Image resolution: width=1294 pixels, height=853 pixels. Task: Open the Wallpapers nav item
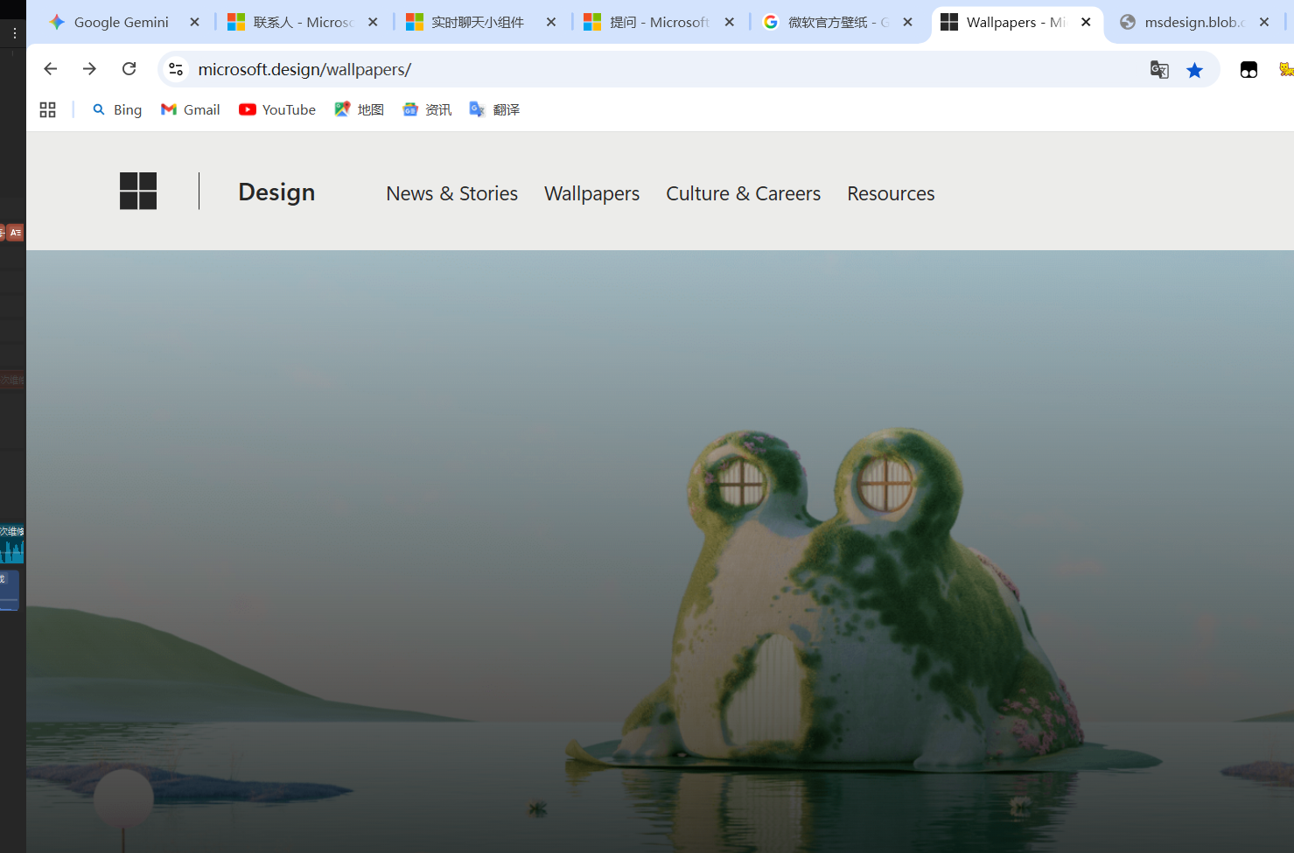point(592,193)
